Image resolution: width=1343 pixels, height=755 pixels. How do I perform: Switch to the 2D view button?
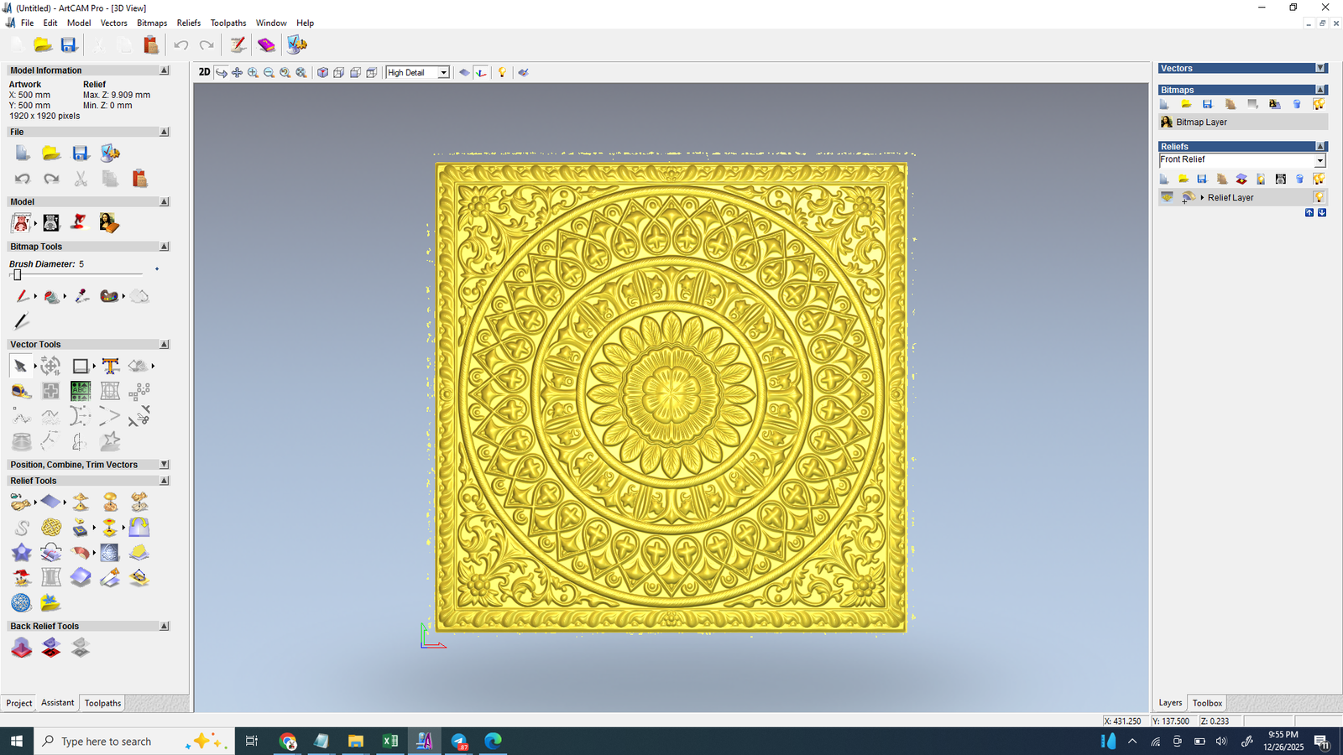[204, 72]
